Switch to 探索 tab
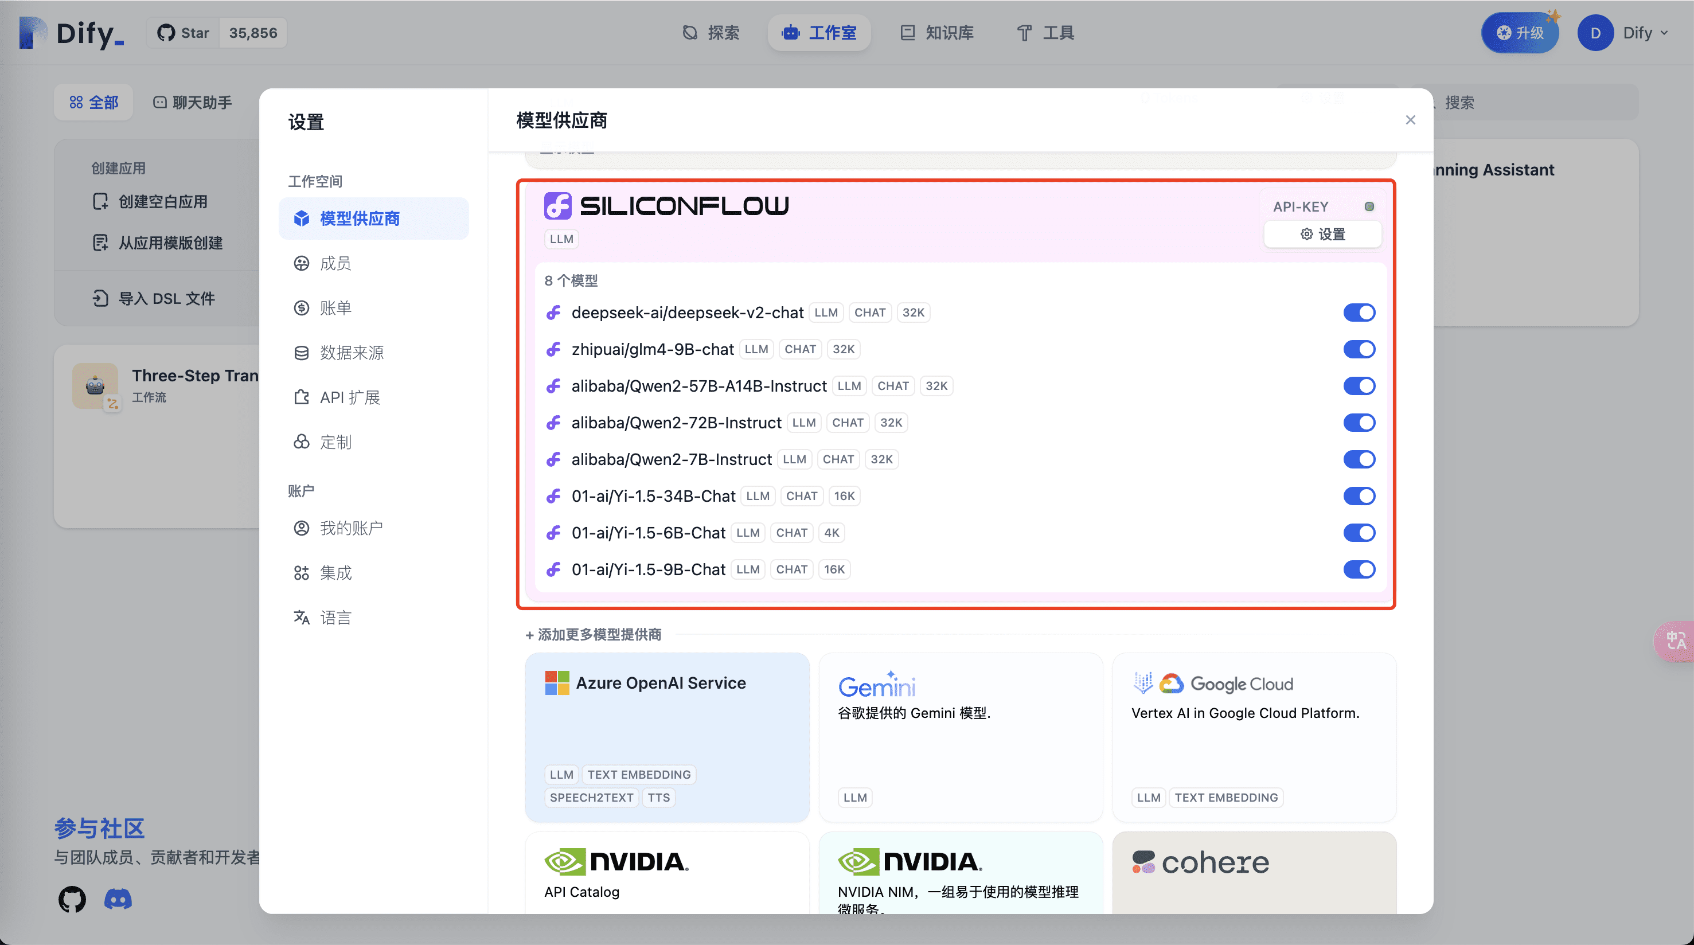Screen dimensions: 1694x945 (711, 33)
